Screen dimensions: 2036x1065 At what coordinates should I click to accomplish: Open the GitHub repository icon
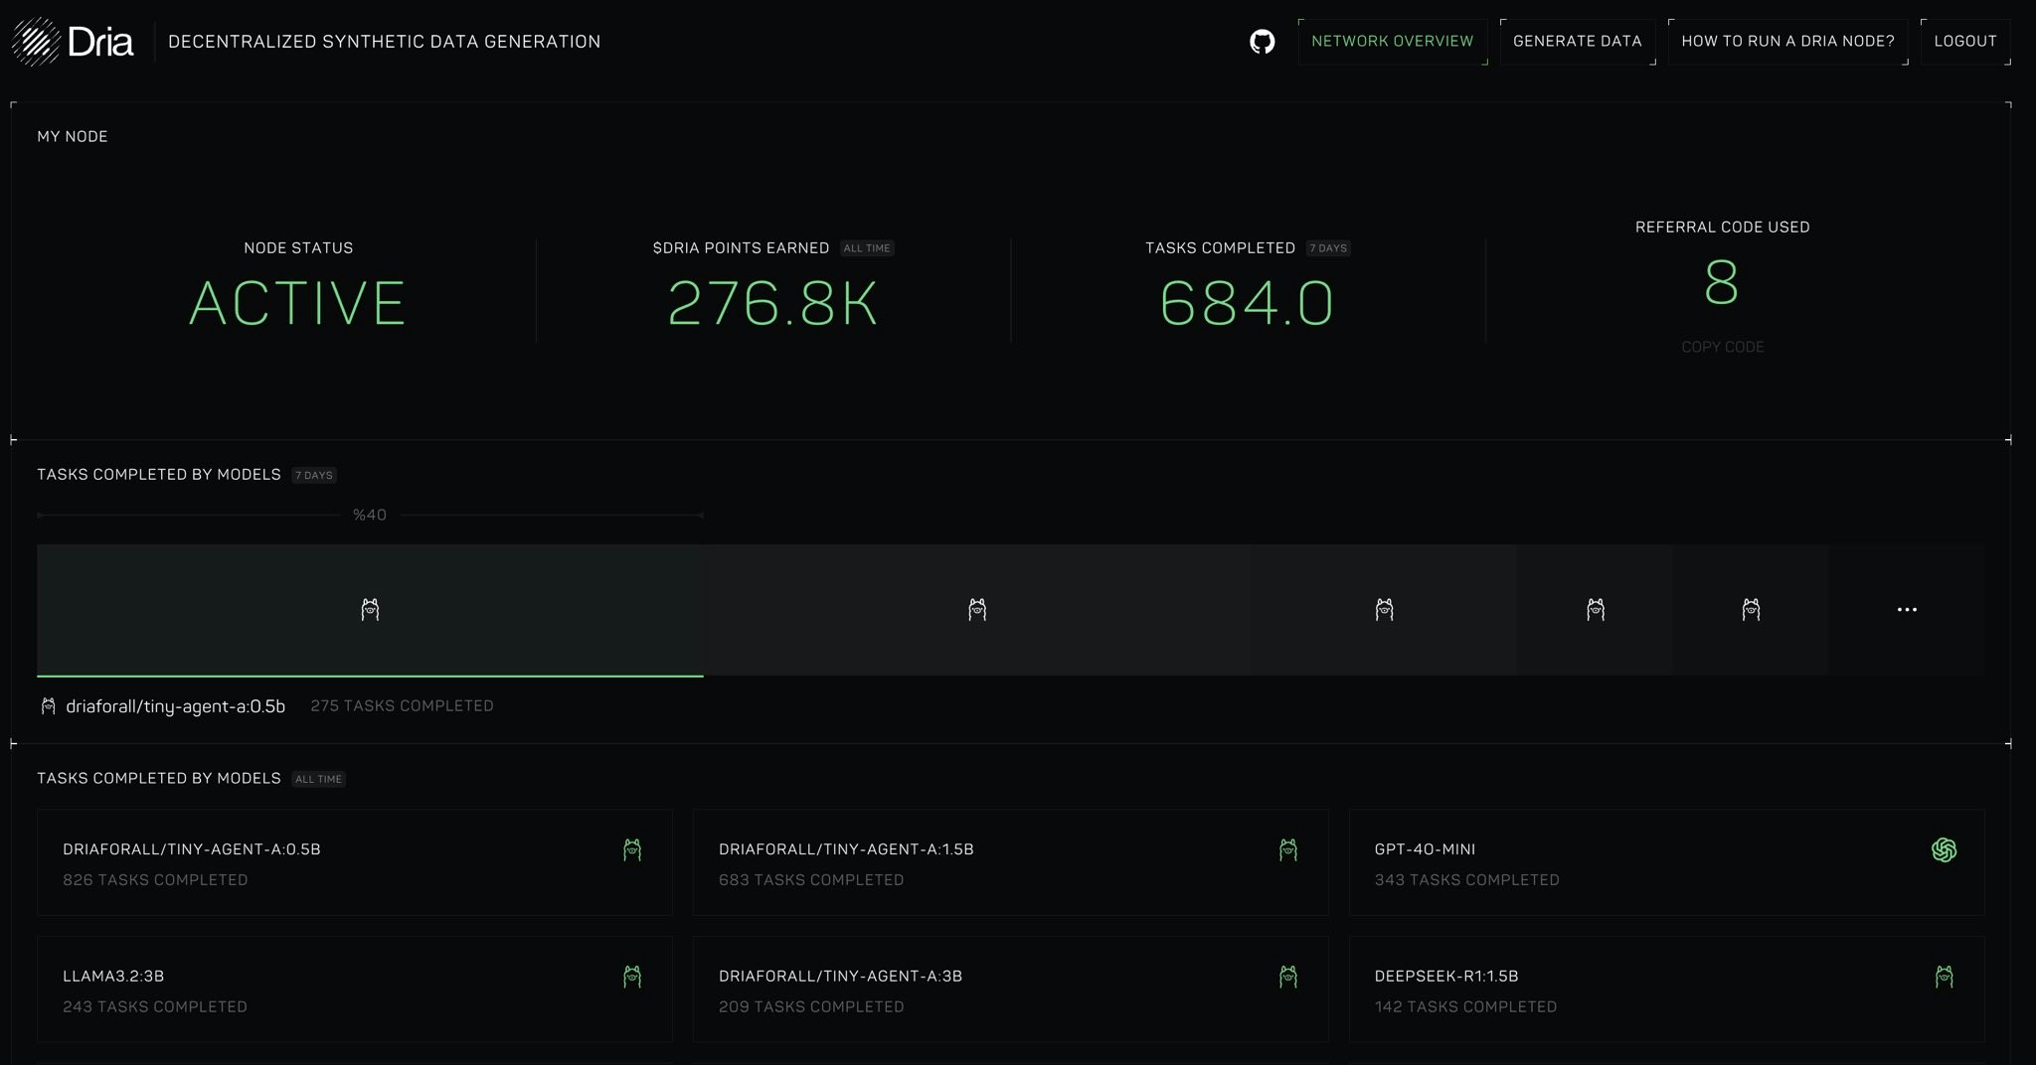1261,41
